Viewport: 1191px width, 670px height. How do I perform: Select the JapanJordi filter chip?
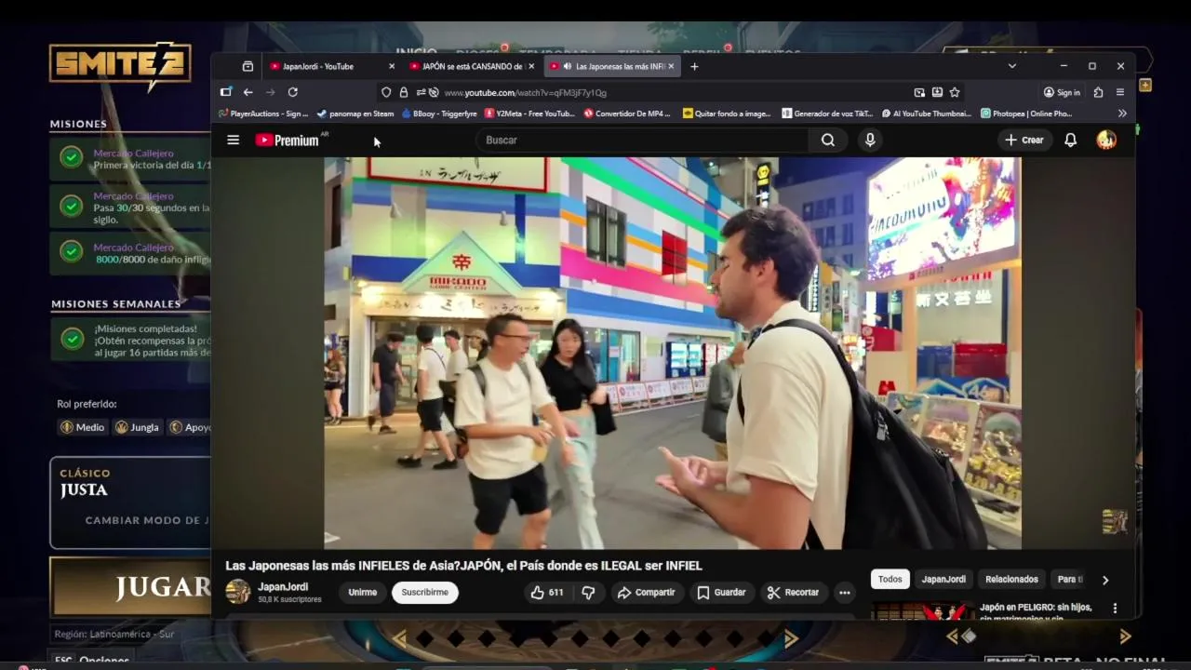[943, 579]
